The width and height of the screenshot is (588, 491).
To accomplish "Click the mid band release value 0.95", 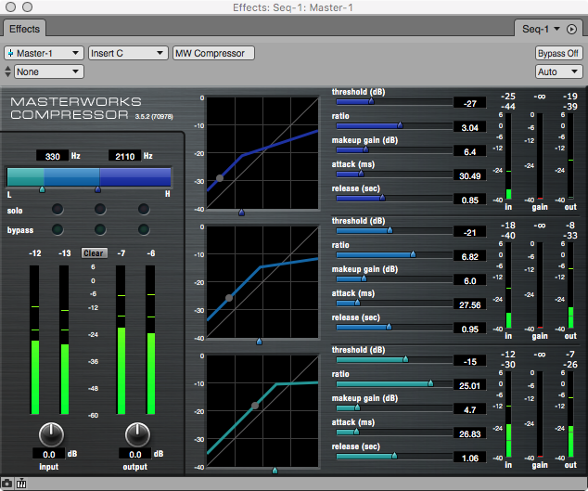I will pos(469,329).
